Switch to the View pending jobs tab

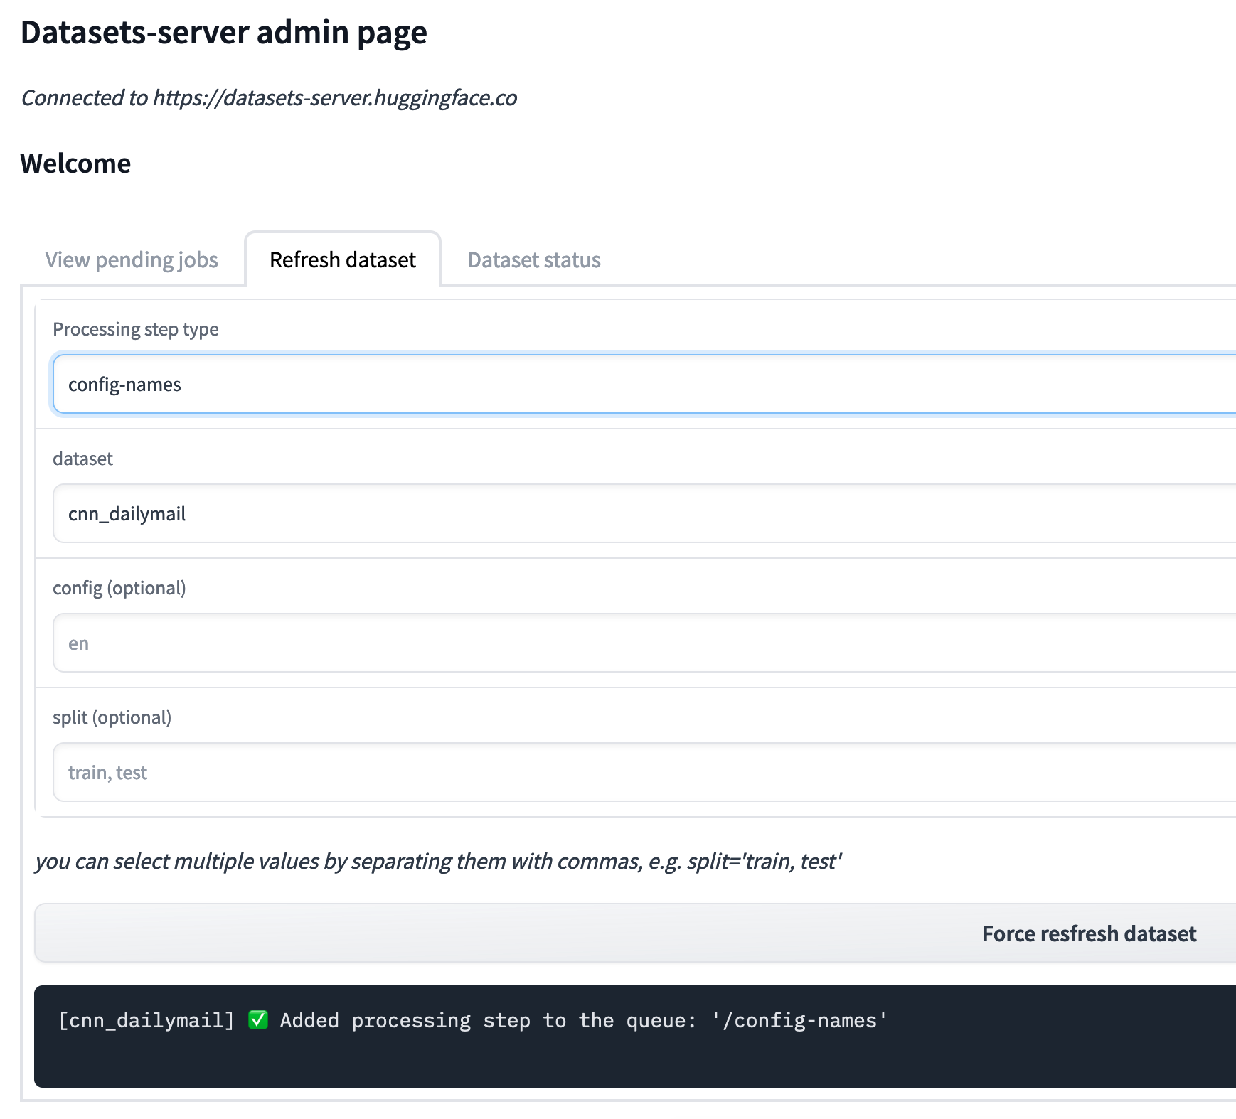132,259
